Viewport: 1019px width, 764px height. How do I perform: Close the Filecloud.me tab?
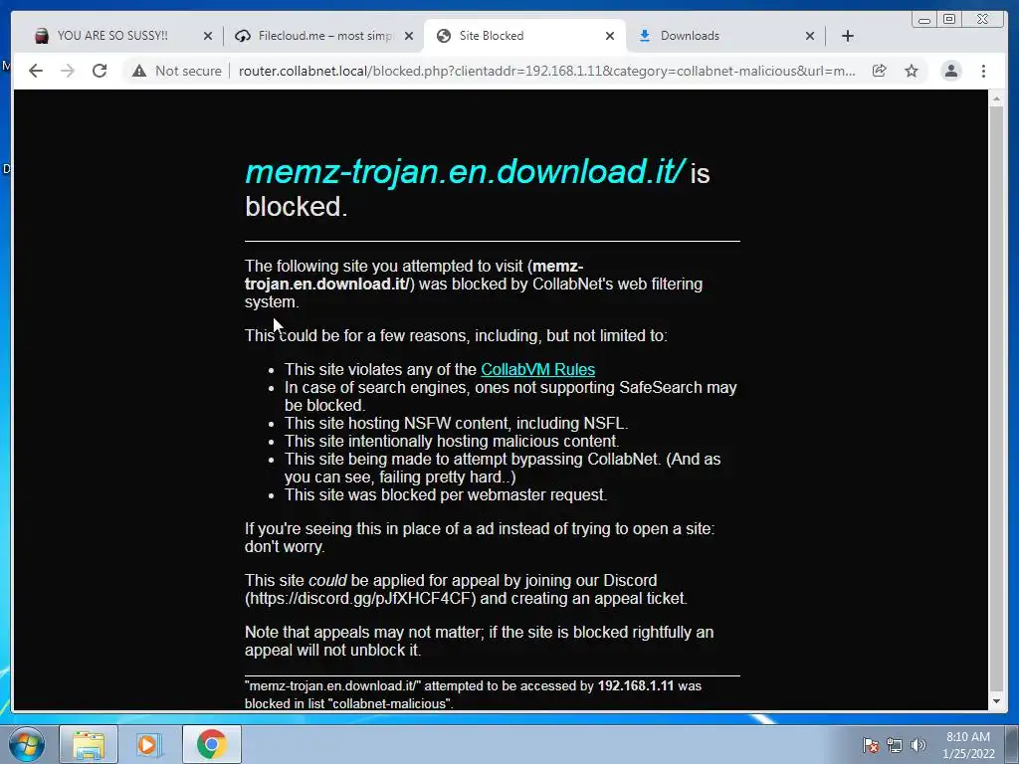409,36
